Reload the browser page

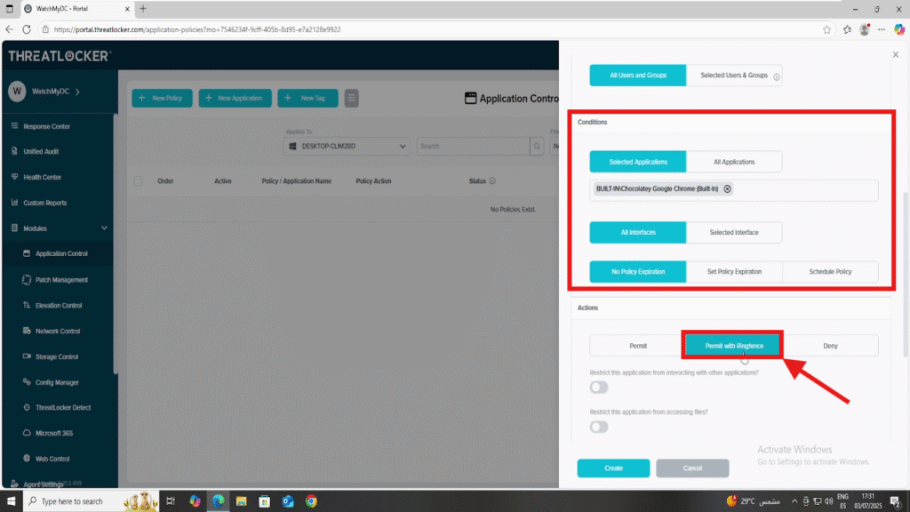point(27,29)
